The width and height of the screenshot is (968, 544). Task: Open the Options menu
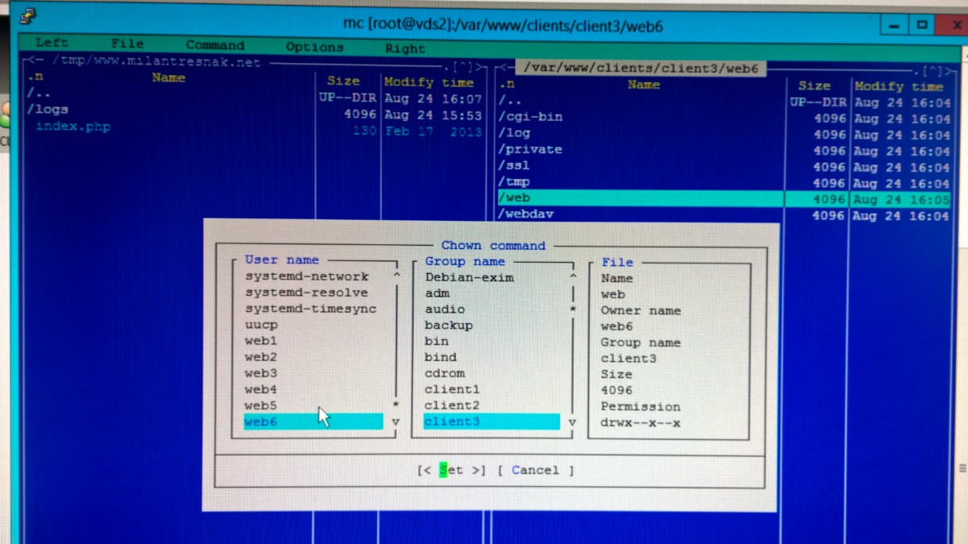tap(315, 47)
